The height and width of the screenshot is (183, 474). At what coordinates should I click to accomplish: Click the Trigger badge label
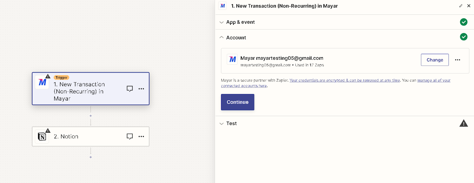62,77
